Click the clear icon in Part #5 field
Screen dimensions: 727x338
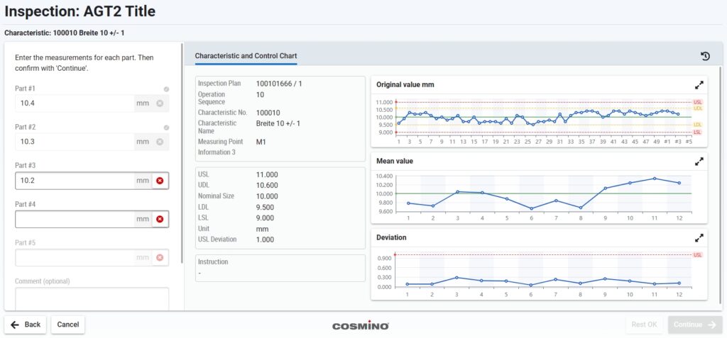160,258
